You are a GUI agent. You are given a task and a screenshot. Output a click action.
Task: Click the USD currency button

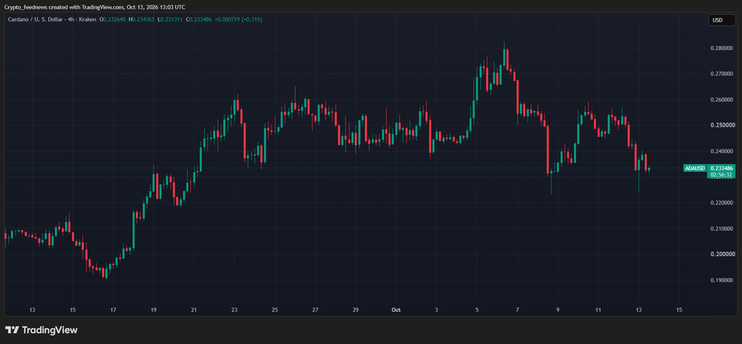click(x=722, y=20)
